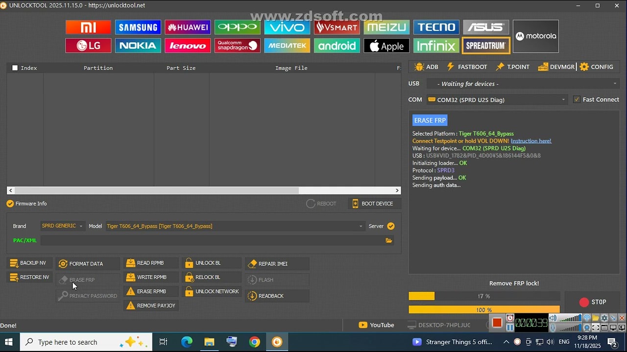Select the Lenovo brand tile
Viewport: 627px width, 352px height.
click(x=188, y=45)
